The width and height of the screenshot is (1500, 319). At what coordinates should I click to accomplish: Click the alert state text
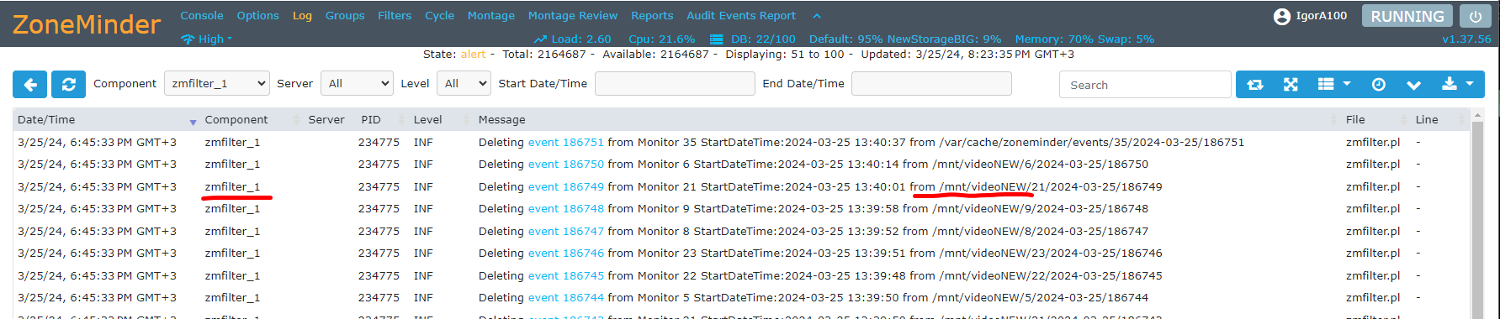click(x=474, y=54)
